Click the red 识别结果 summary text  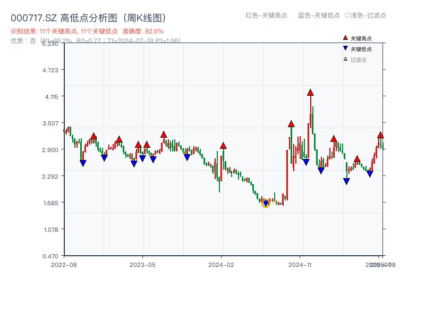pos(87,31)
